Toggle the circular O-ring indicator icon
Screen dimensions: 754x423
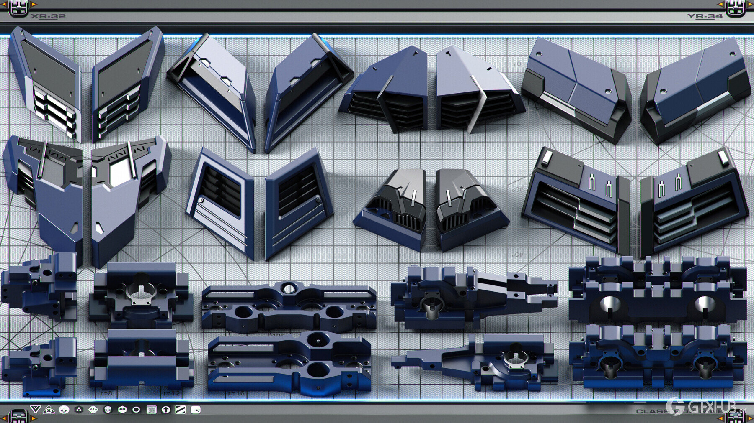point(136,409)
